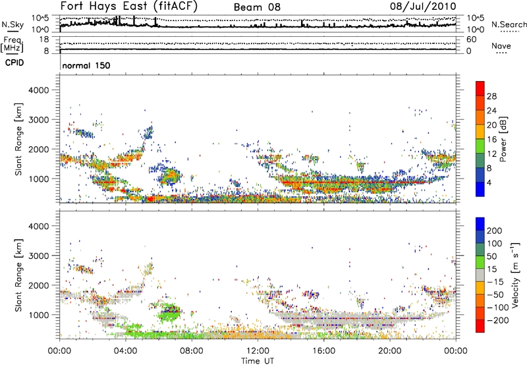
Task: Click the velocity panel 'Slant Range [km]' label
Action: [x=18, y=275]
